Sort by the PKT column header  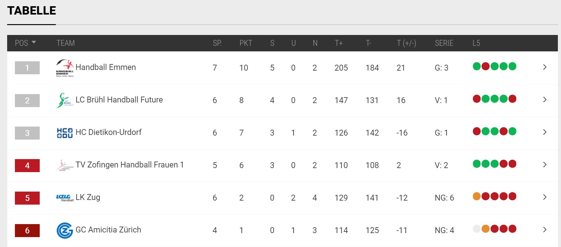(246, 43)
